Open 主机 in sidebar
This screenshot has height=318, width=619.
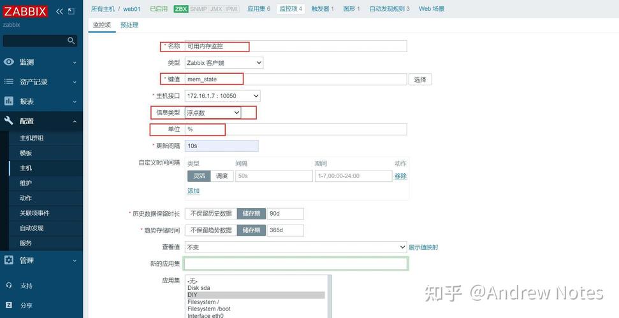(x=26, y=168)
